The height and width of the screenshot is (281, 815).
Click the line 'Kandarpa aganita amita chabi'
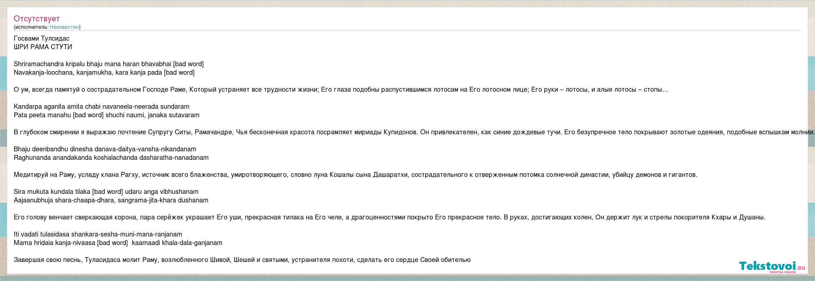[101, 106]
